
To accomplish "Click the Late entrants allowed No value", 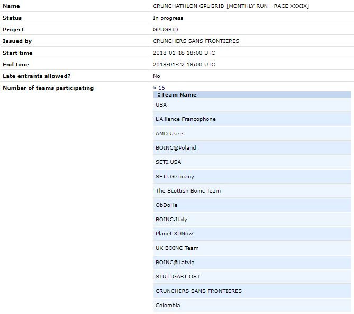I will tap(157, 76).
